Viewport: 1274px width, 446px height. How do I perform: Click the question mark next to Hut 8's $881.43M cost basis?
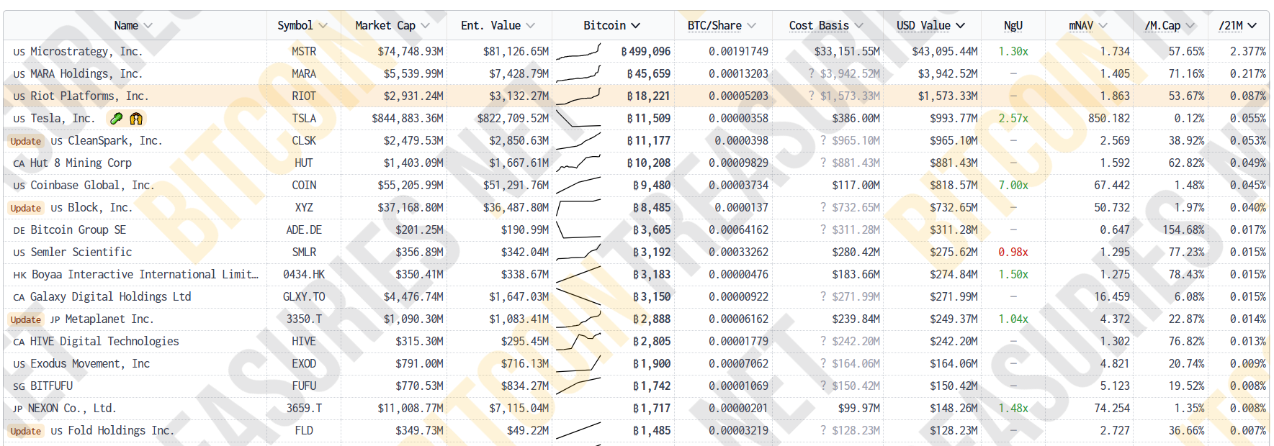pos(823,163)
